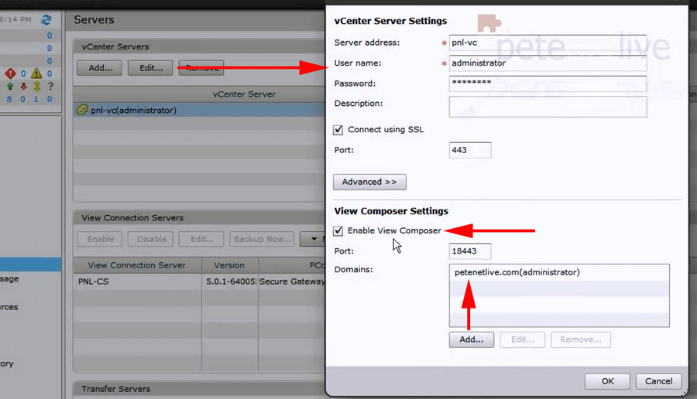Cancel the vCenter Server Settings dialog
This screenshot has height=399, width=697.
point(658,381)
